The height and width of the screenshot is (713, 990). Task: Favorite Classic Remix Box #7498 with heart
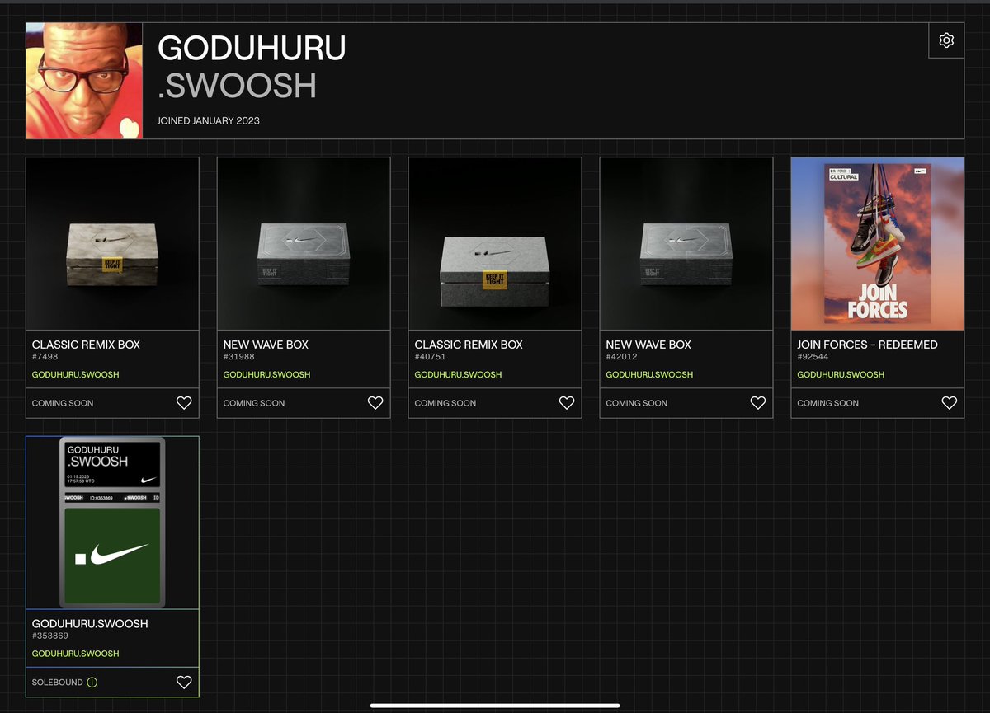click(x=184, y=403)
